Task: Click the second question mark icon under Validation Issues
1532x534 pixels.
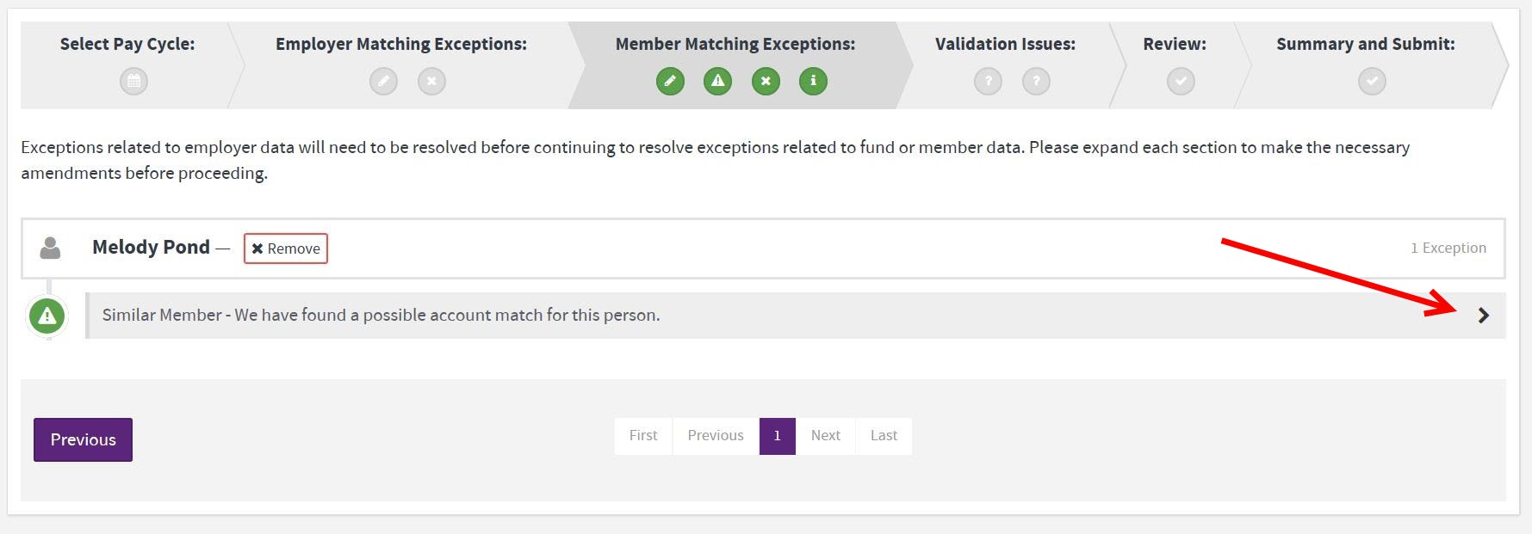Action: point(1036,82)
